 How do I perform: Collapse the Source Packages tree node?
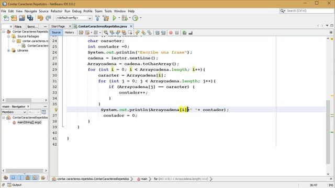(8, 37)
